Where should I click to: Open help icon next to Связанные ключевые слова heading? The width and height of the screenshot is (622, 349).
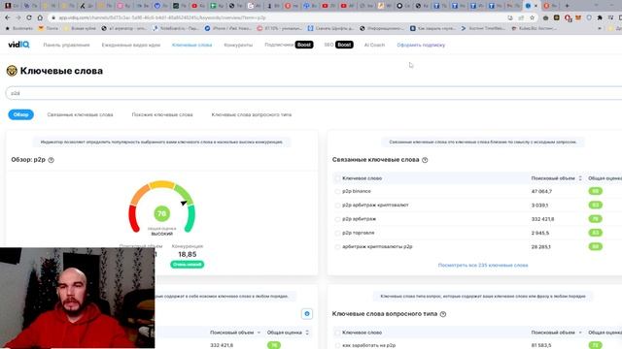click(425, 160)
